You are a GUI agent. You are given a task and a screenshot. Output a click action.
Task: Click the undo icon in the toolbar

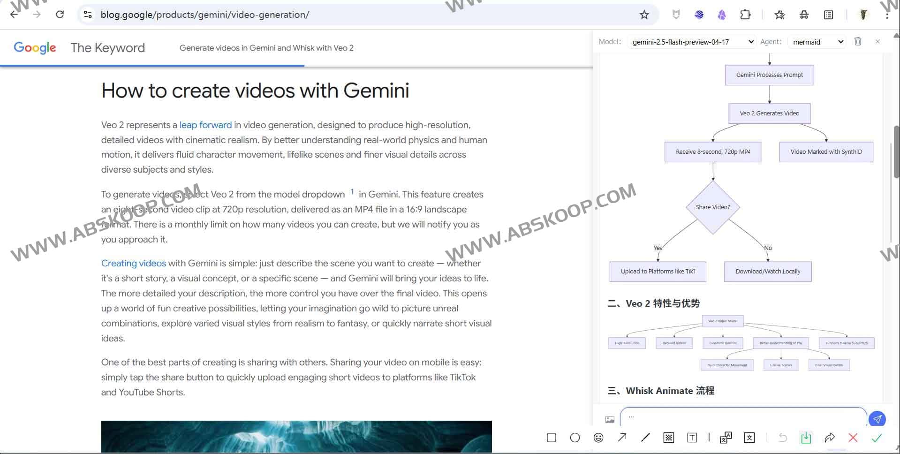pos(783,438)
